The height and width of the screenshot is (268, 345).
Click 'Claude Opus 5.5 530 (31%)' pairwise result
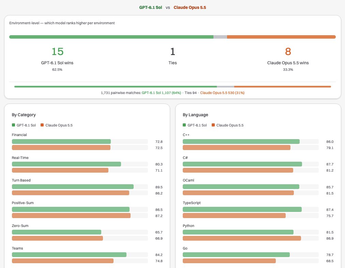coord(222,93)
